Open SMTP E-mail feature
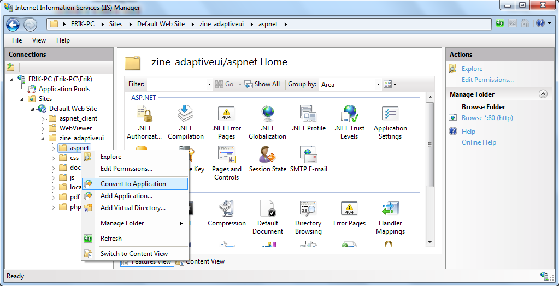The image size is (559, 286). pos(308,159)
